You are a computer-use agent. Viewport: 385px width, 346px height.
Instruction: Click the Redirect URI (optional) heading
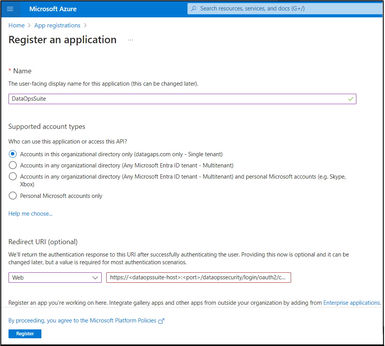pyautogui.click(x=43, y=242)
